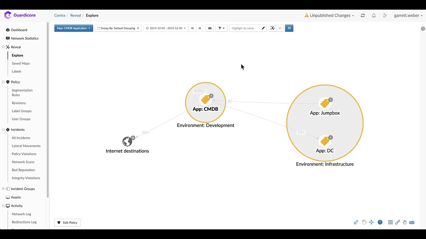Open Label Groups

click(x=22, y=111)
